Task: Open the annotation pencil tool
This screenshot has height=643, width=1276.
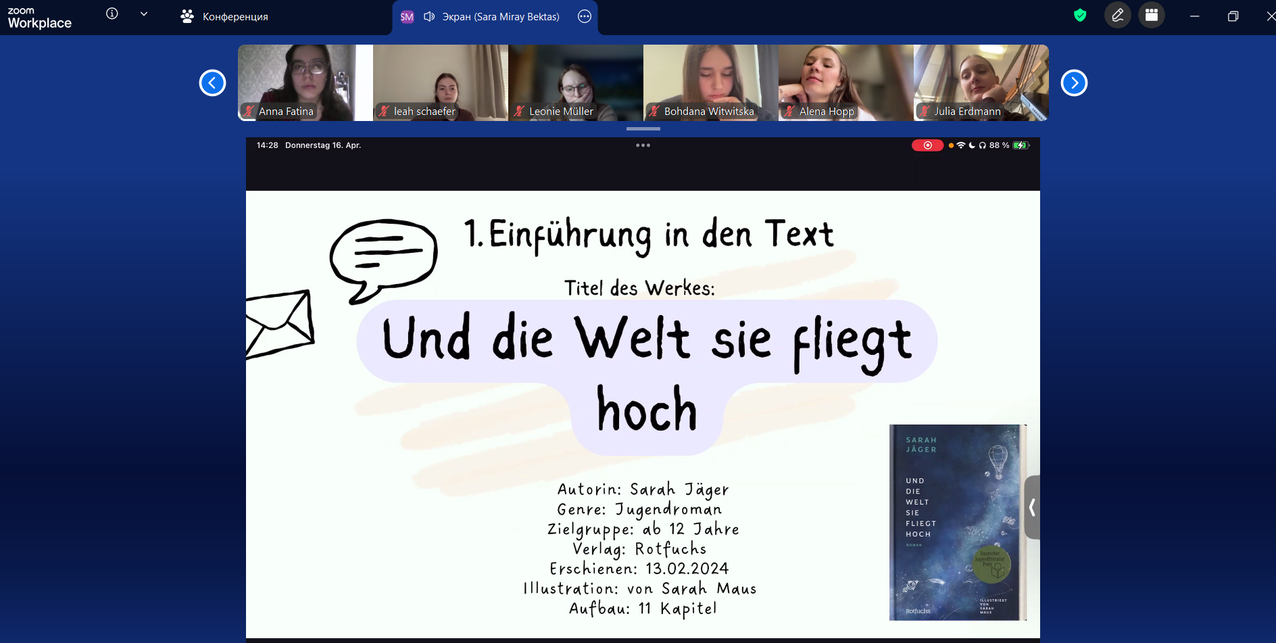Action: click(1117, 15)
